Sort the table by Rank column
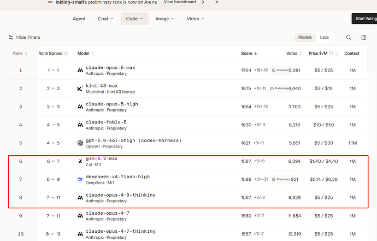This screenshot has width=377, height=241. pos(20,54)
